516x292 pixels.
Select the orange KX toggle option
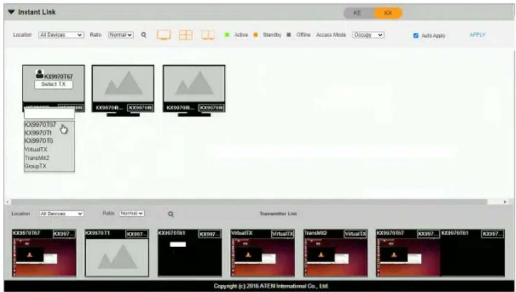coord(388,13)
